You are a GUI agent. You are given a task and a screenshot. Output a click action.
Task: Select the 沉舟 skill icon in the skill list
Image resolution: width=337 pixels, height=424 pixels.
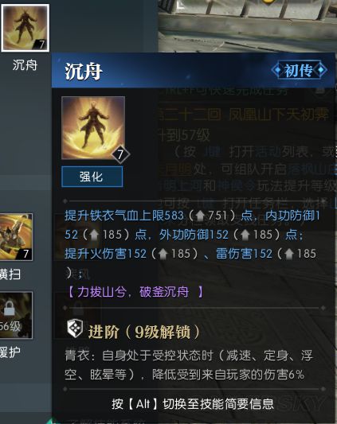coord(25,28)
